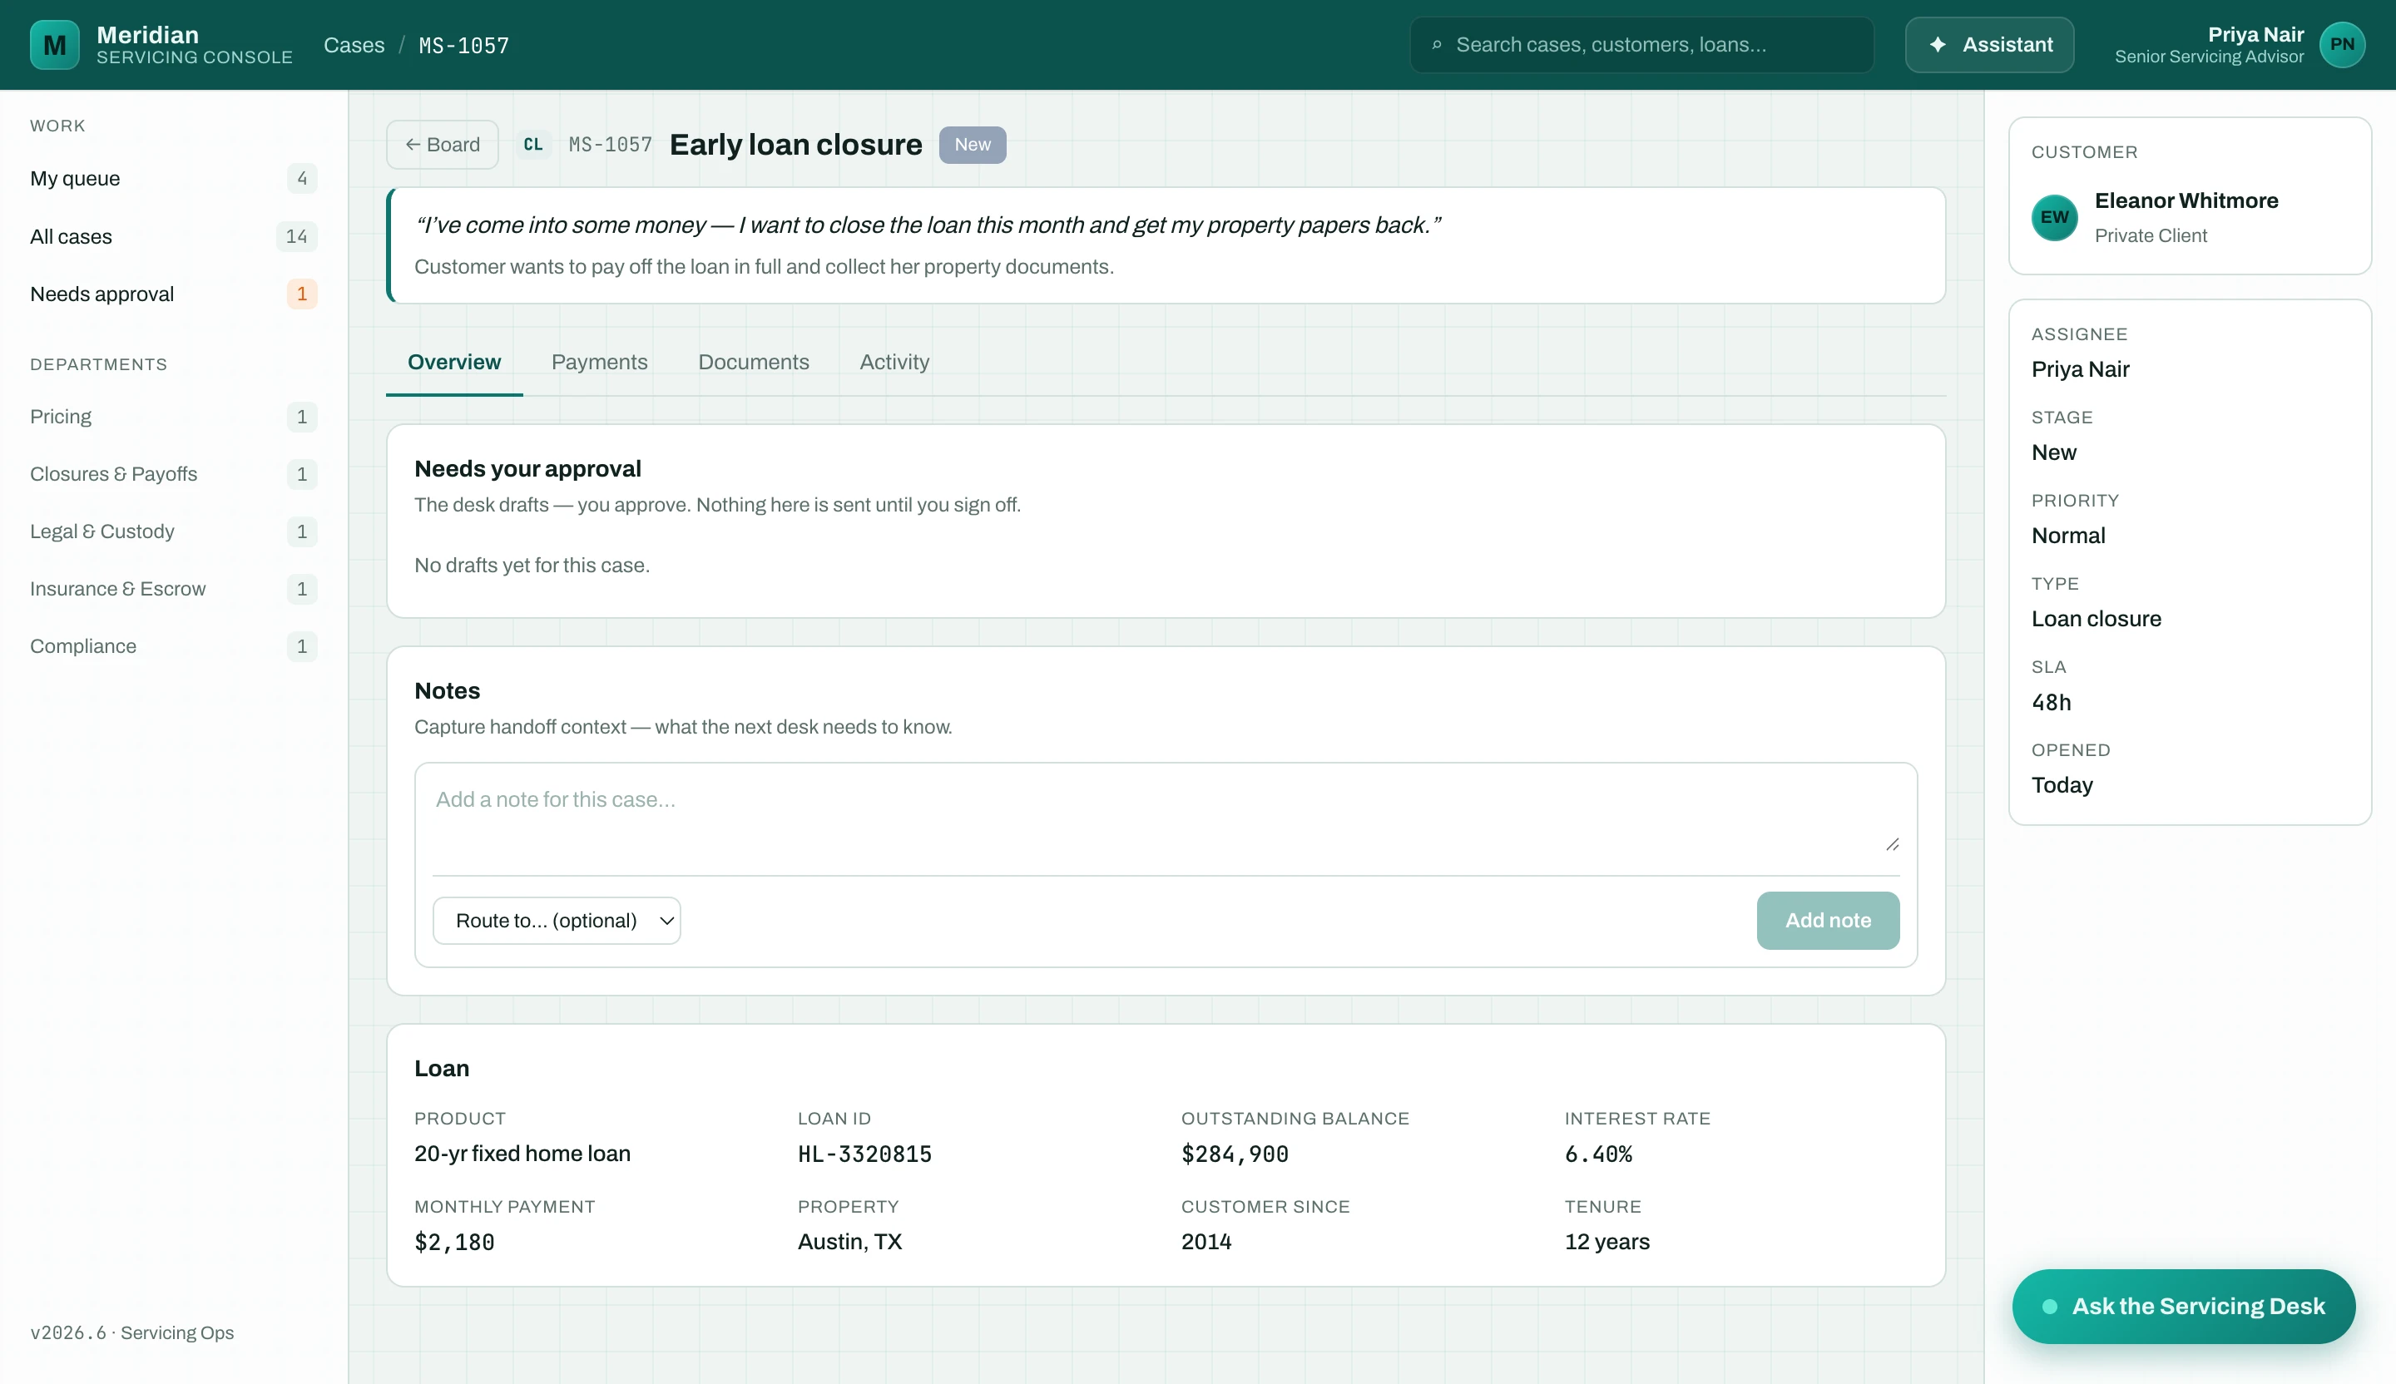Click the note textarea resize handle
Viewport: 2396px width, 1384px height.
pyautogui.click(x=1892, y=844)
